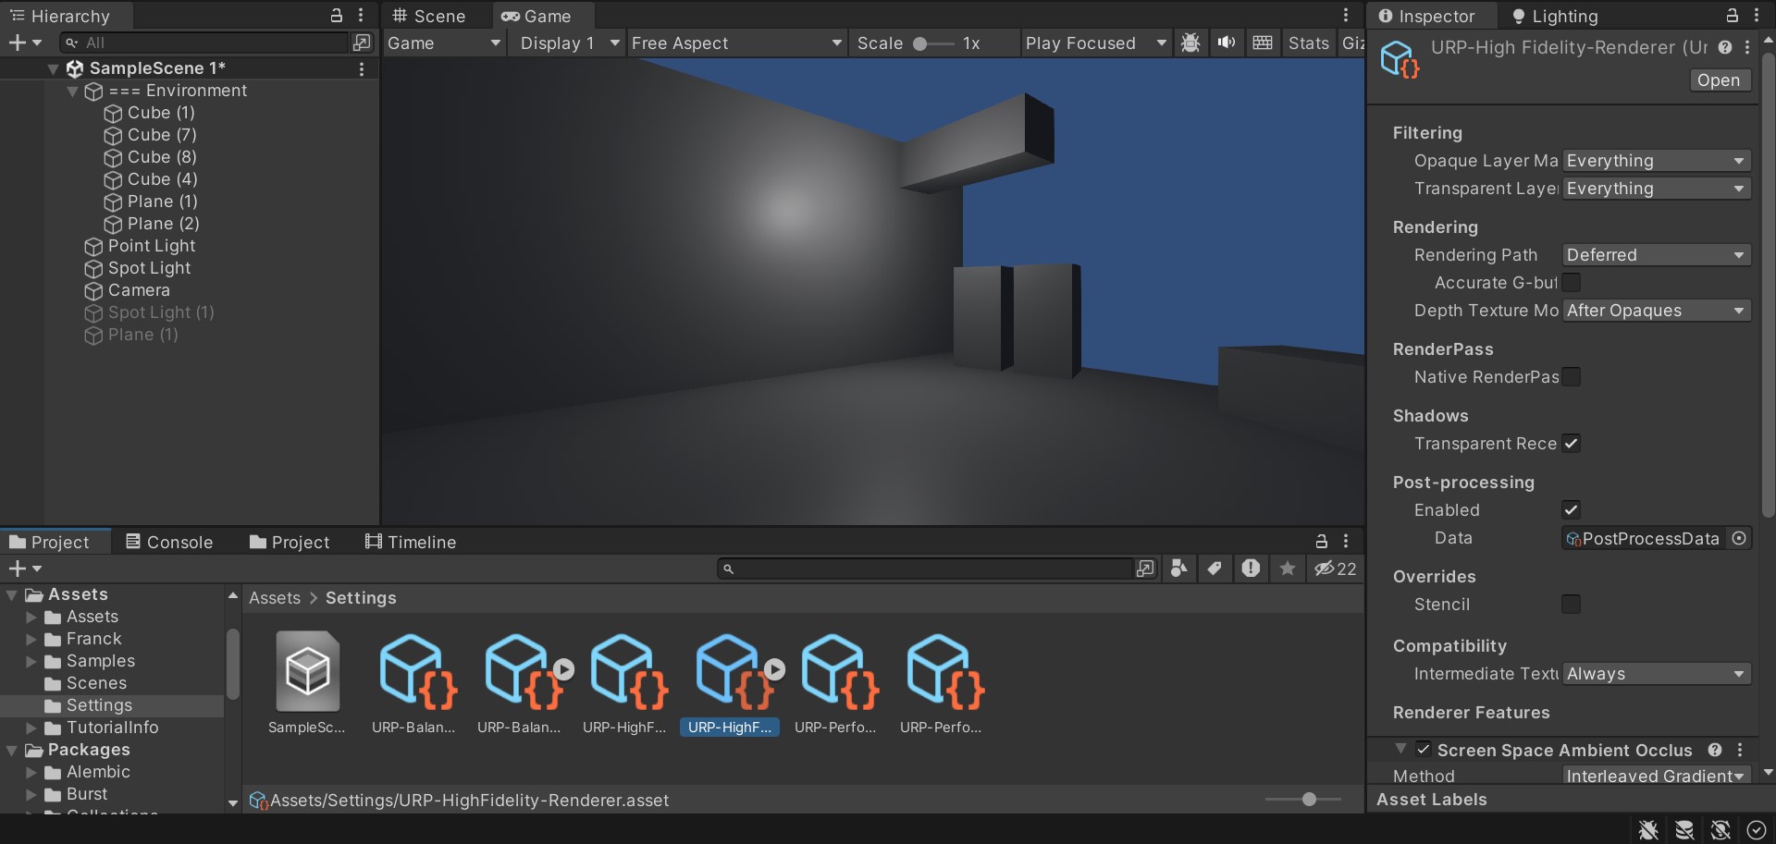Click the keyboard icon in Game view toolbar
Image resolution: width=1776 pixels, height=844 pixels.
coord(1263,43)
